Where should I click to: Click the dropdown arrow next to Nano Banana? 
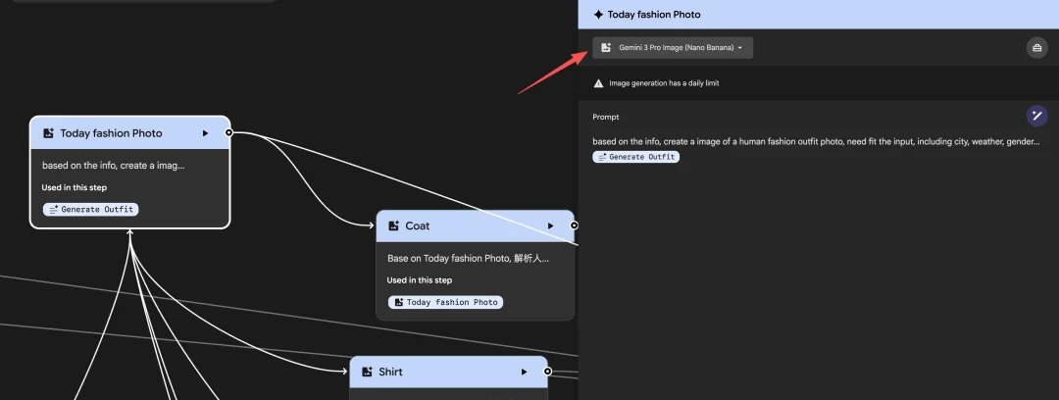(740, 48)
